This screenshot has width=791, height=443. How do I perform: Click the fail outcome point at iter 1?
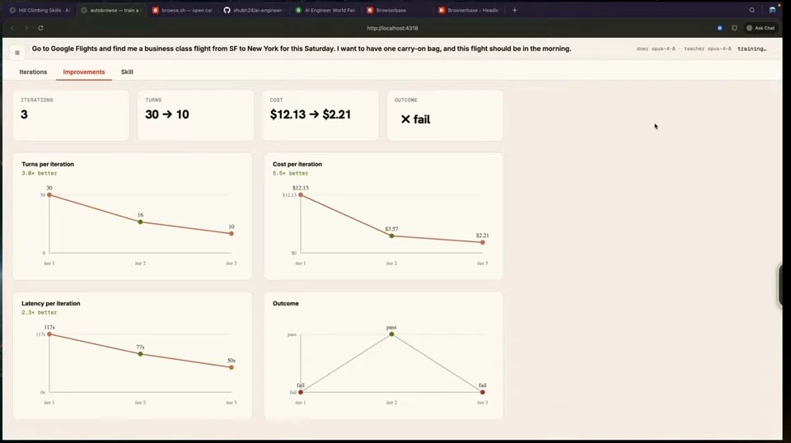301,392
